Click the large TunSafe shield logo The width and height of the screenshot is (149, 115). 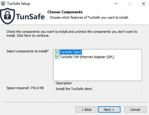[x=8, y=16]
